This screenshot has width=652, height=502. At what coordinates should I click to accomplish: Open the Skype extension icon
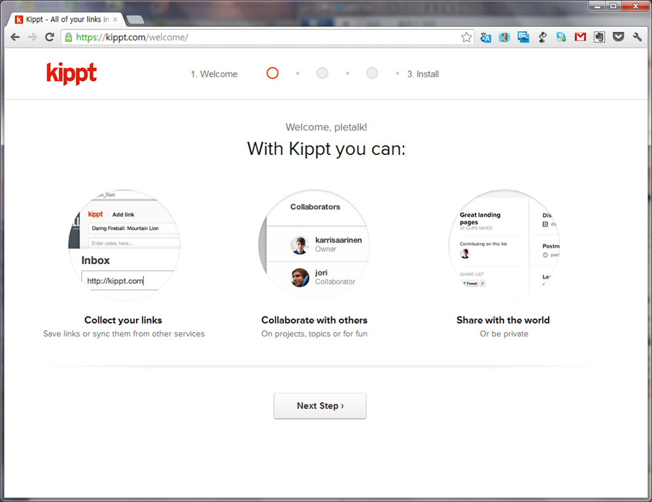click(561, 37)
